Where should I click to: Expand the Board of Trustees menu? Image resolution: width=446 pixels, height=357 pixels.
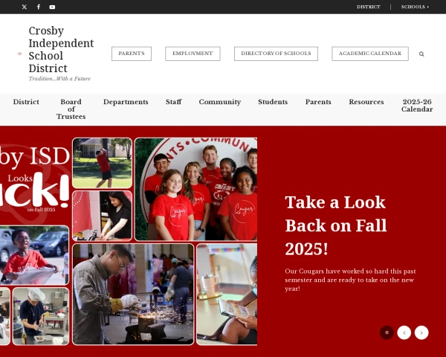[71, 109]
